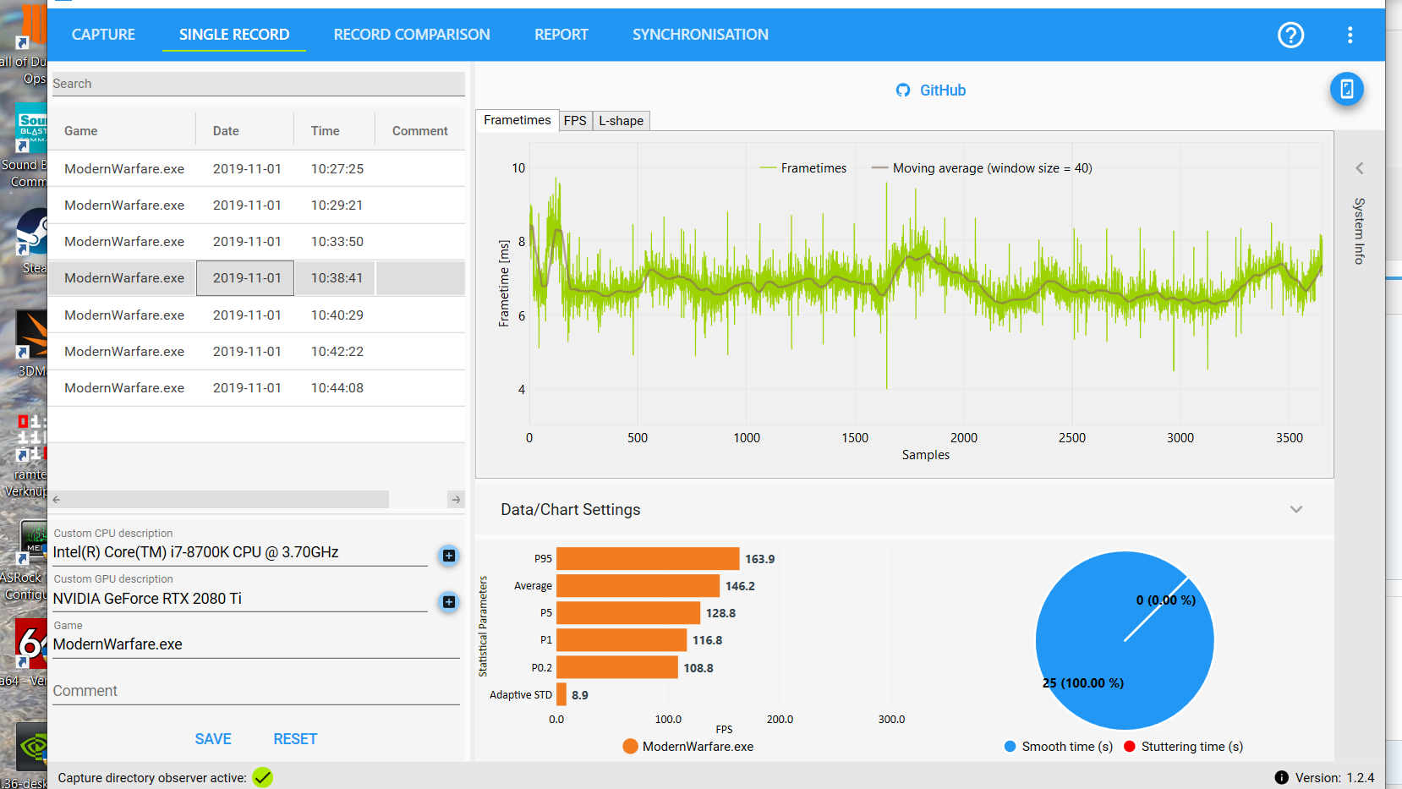The image size is (1402, 789).
Task: Click the Comment input field
Action: 255,691
